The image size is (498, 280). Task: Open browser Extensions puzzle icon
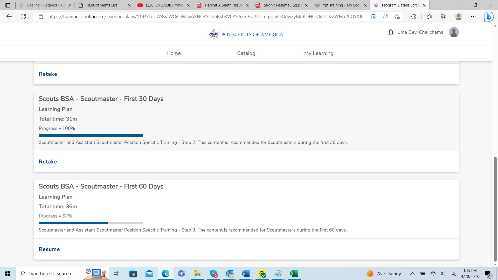(413, 17)
